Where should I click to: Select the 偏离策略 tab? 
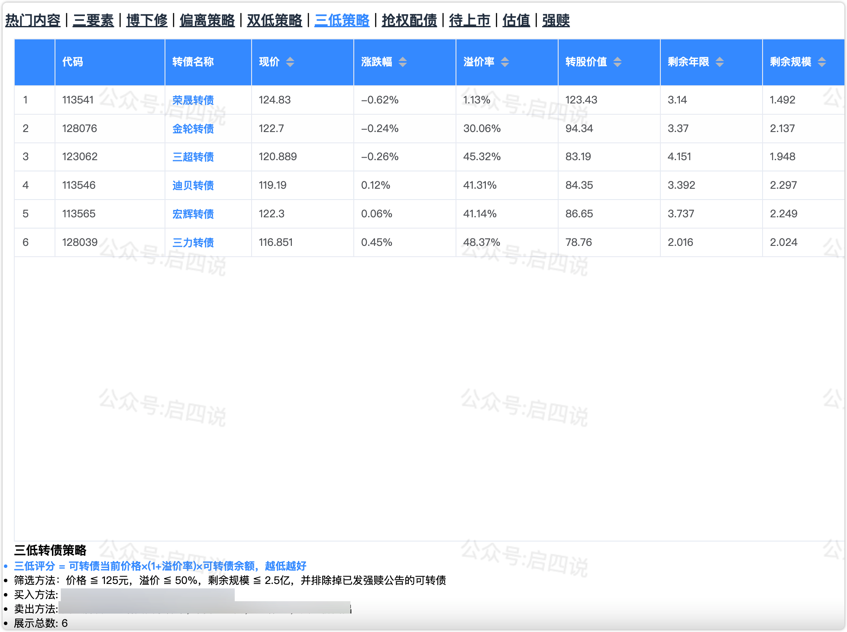tap(207, 20)
